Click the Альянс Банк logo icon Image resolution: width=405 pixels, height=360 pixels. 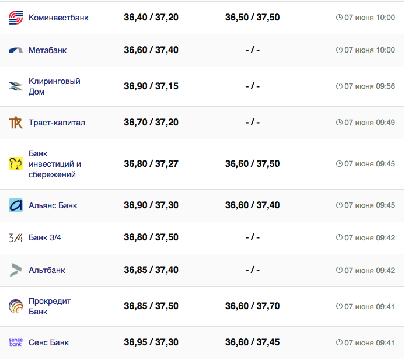point(16,205)
